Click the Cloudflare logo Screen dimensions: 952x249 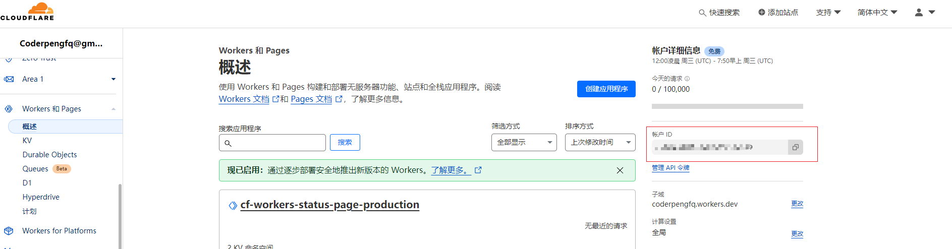27,12
